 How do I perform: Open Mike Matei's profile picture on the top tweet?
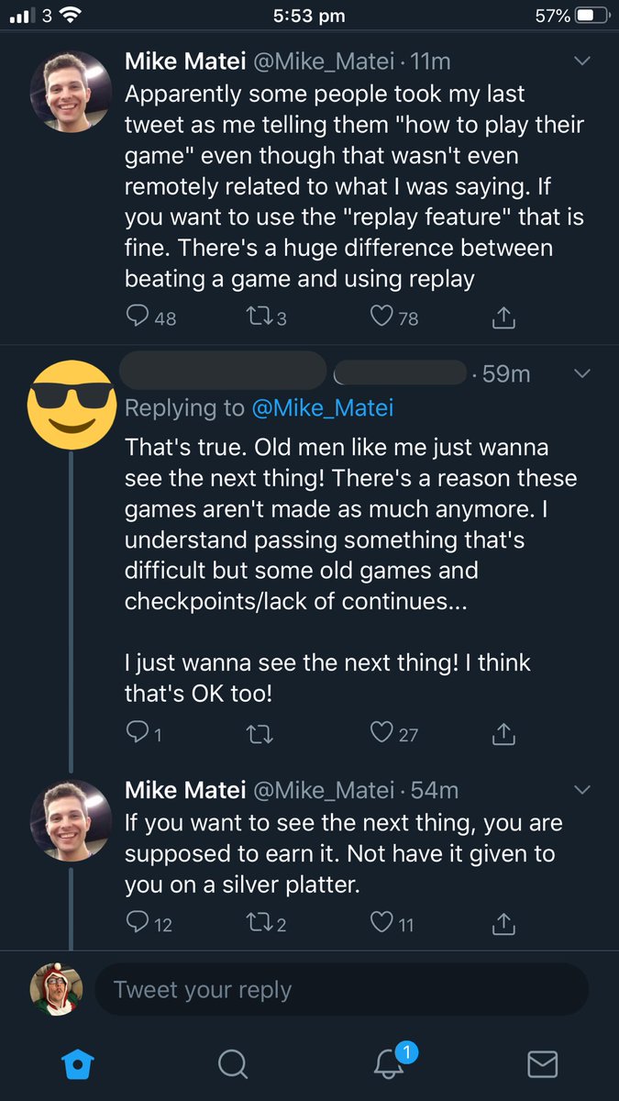pyautogui.click(x=72, y=92)
